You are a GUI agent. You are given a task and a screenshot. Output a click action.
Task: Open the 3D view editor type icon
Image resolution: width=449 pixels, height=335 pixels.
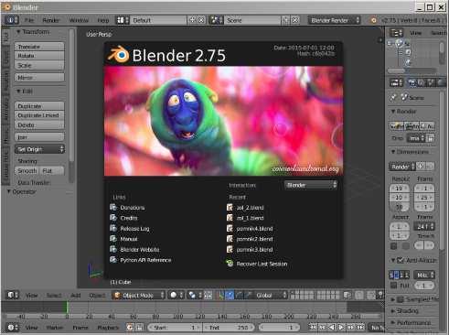pyautogui.click(x=13, y=295)
